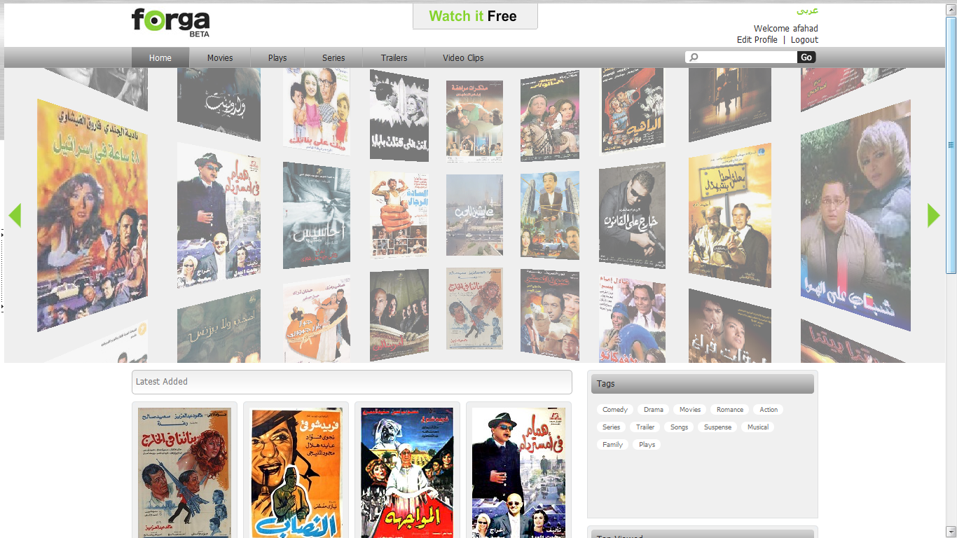Select the Comedy tag

point(615,410)
